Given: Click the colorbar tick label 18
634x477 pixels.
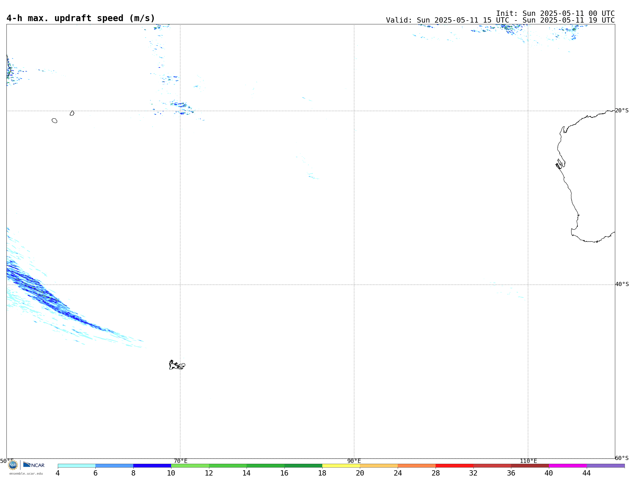Looking at the screenshot, I should 322,473.
